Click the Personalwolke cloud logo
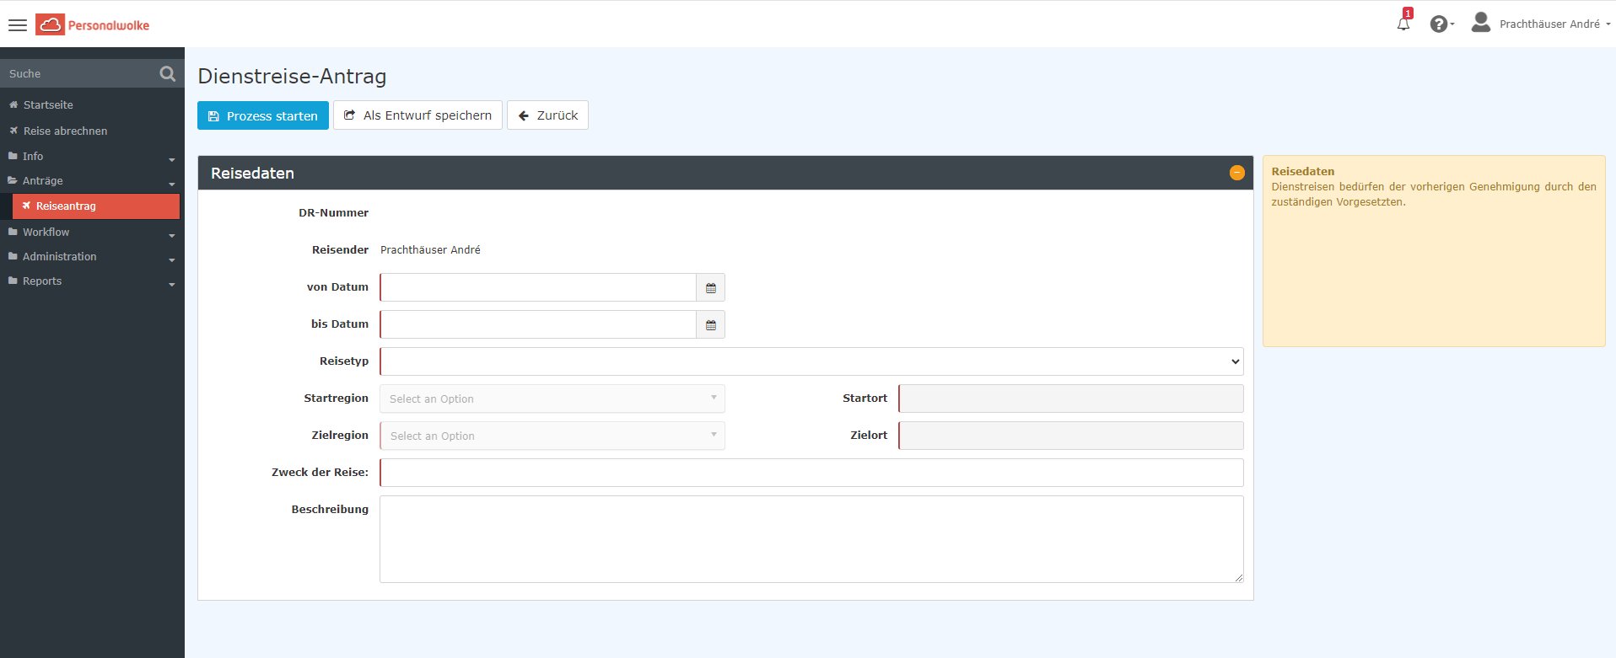 click(x=51, y=25)
